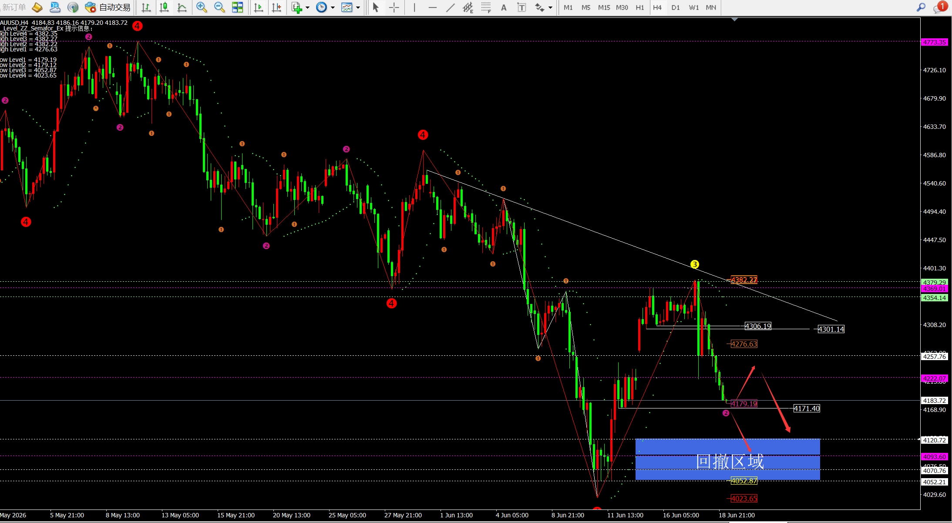Select the H4 timeframe button
Image resolution: width=952 pixels, height=523 pixels.
click(x=657, y=7)
